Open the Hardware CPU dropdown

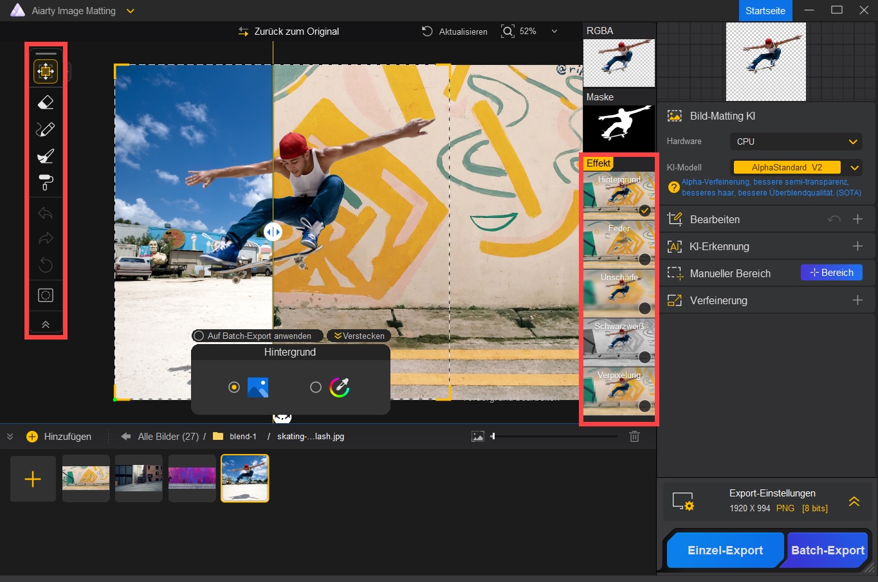(x=796, y=141)
